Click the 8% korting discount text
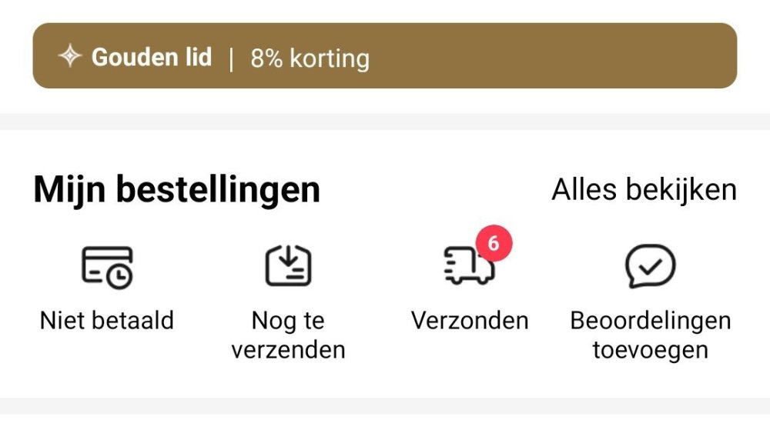 (x=310, y=58)
